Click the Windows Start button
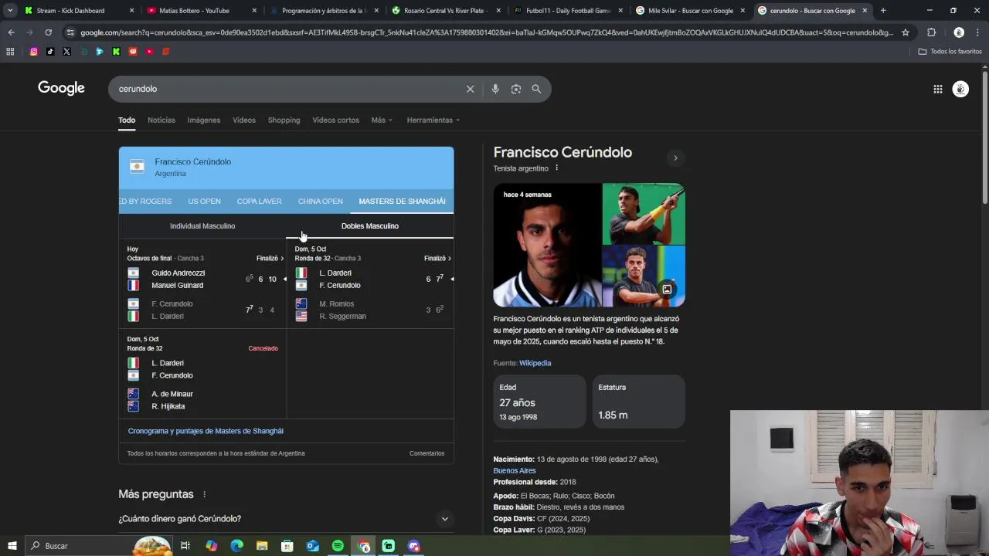The height and width of the screenshot is (556, 989). pos(12,546)
